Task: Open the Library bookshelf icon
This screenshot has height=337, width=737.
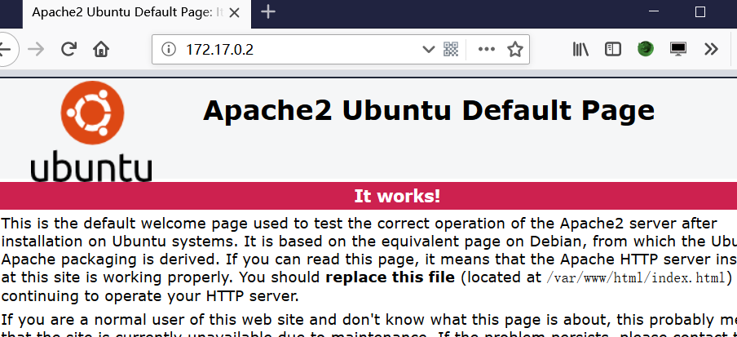Action: [581, 49]
